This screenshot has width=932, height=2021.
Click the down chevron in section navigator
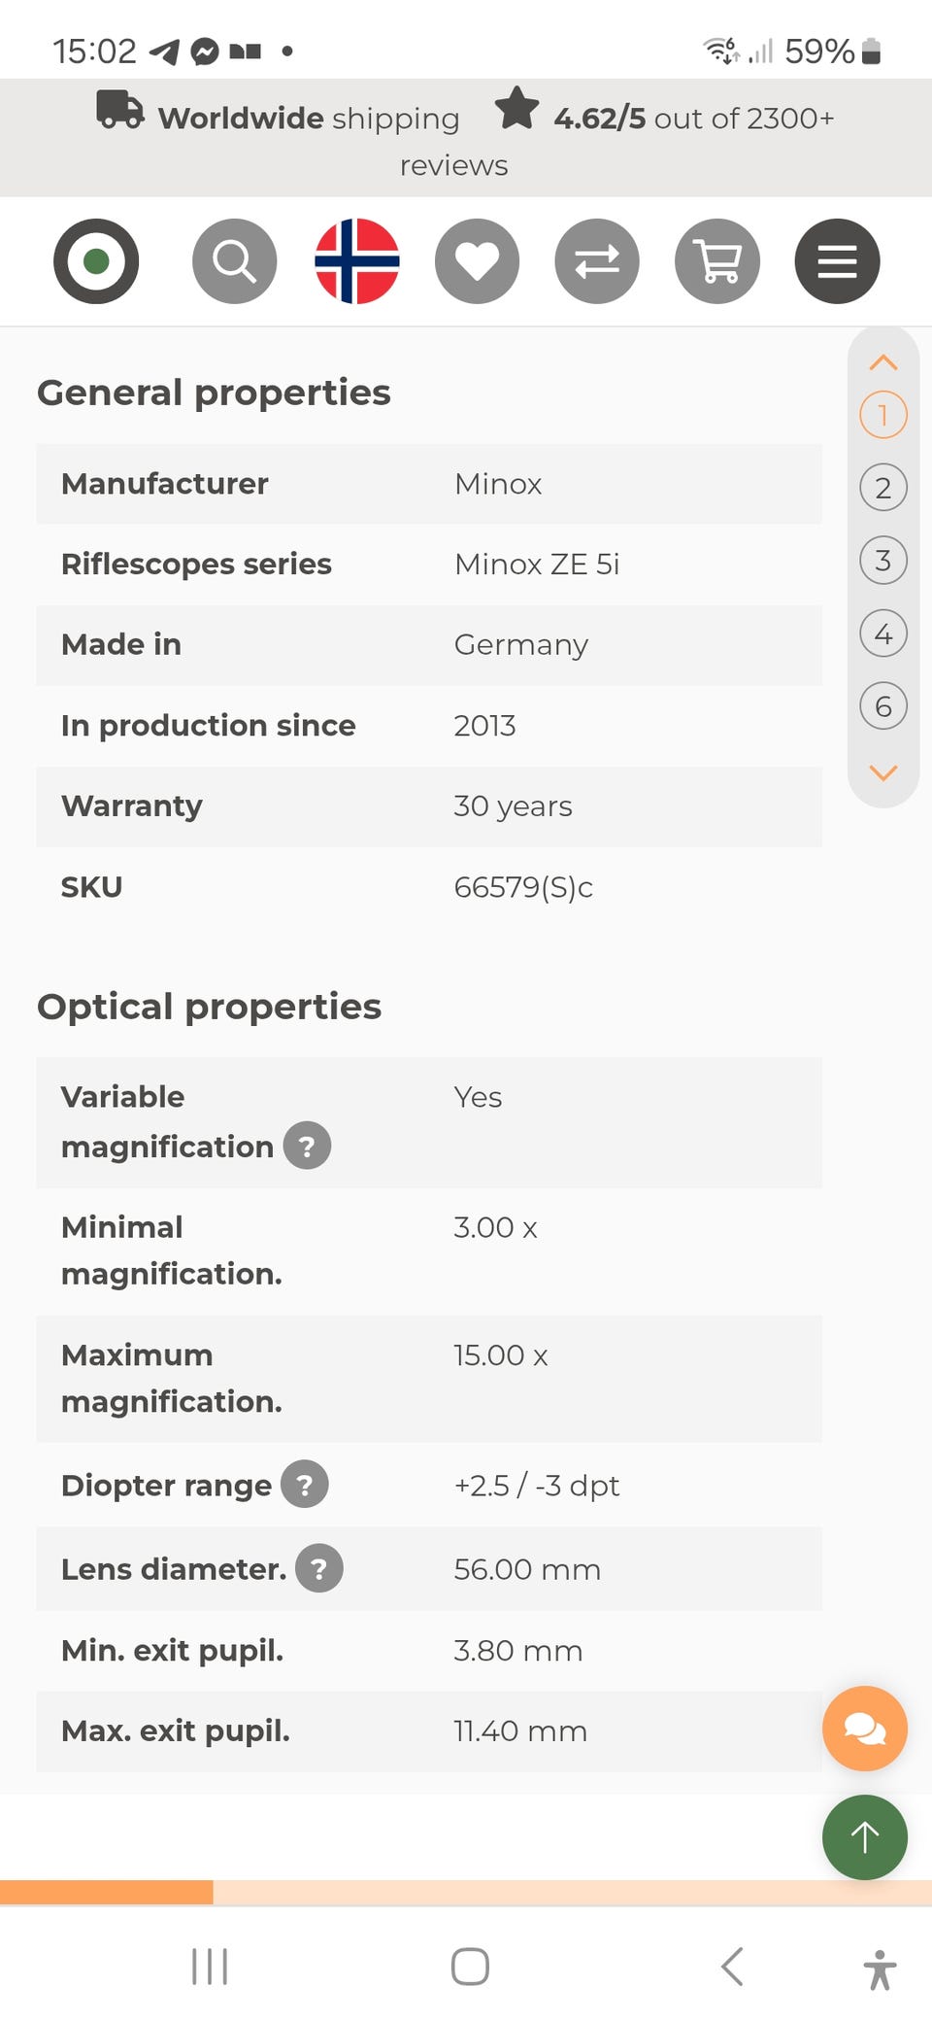point(882,772)
